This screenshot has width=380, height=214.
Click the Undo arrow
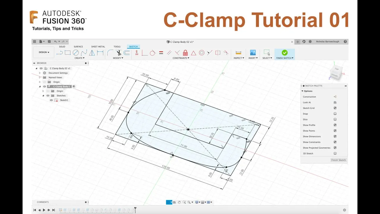(x=56, y=42)
